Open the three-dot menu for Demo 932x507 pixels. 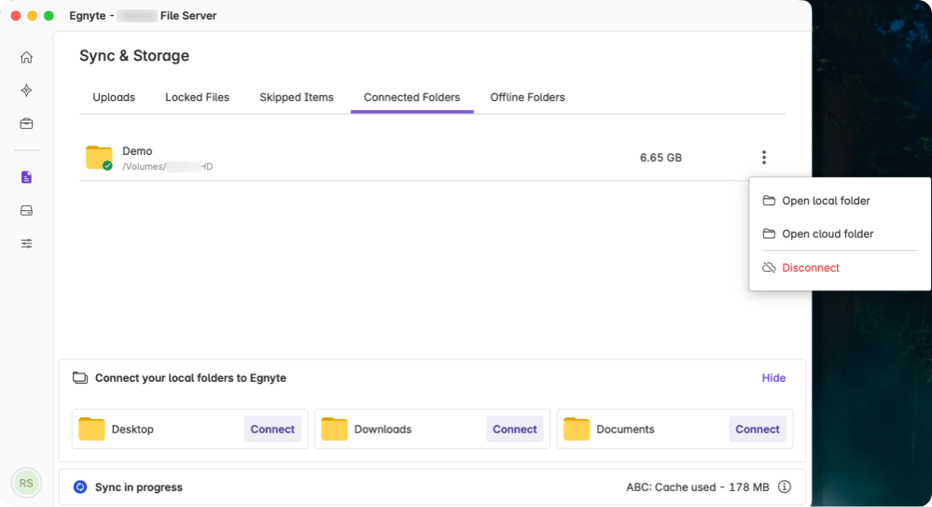pyautogui.click(x=764, y=157)
